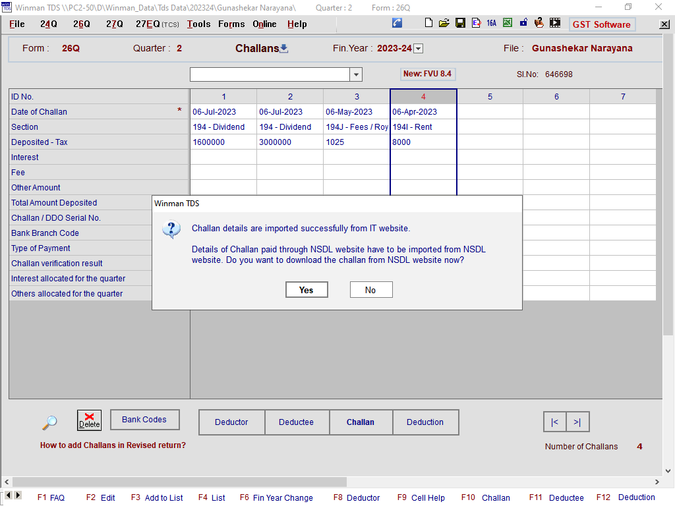The height and width of the screenshot is (506, 675).
Task: Open the empty combo box dropdown arrow
Action: pos(356,74)
